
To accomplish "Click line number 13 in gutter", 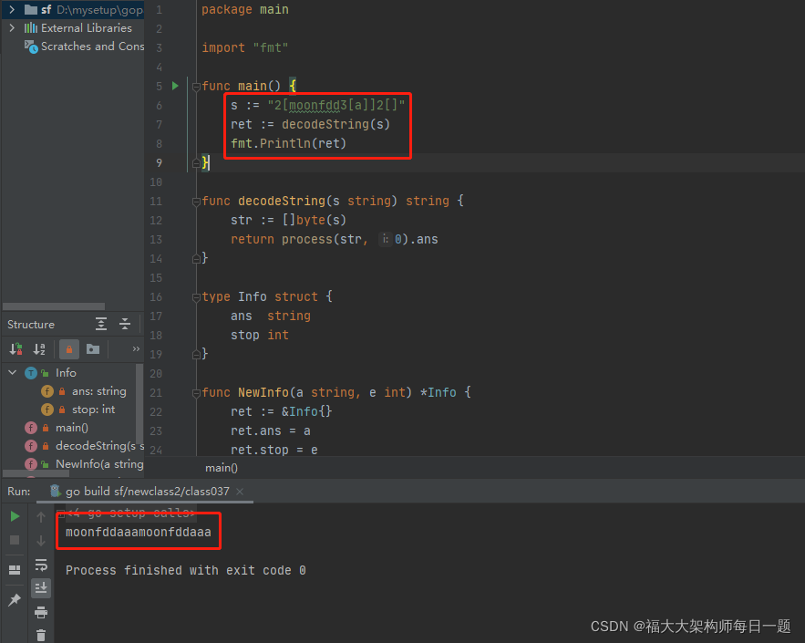I will (156, 239).
